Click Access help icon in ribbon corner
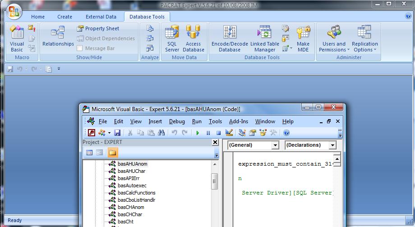This screenshot has width=415, height=227. [x=408, y=16]
